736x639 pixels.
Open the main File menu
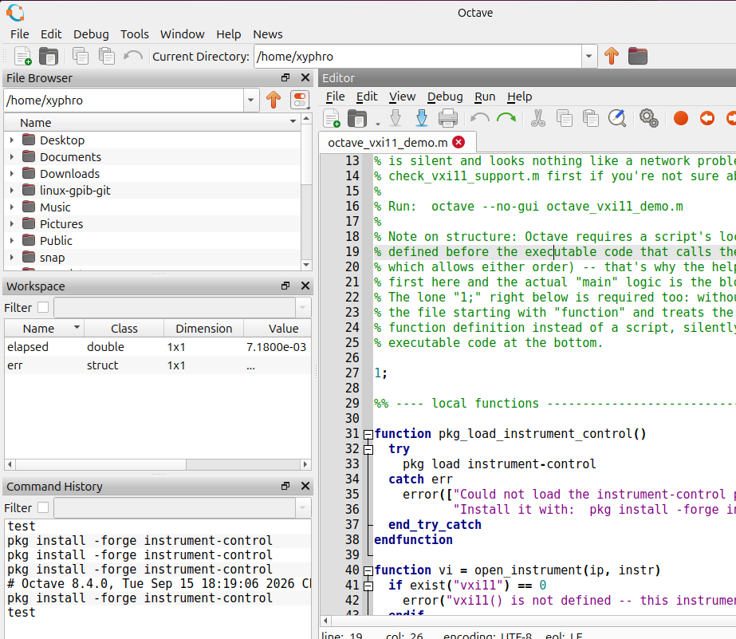20,34
